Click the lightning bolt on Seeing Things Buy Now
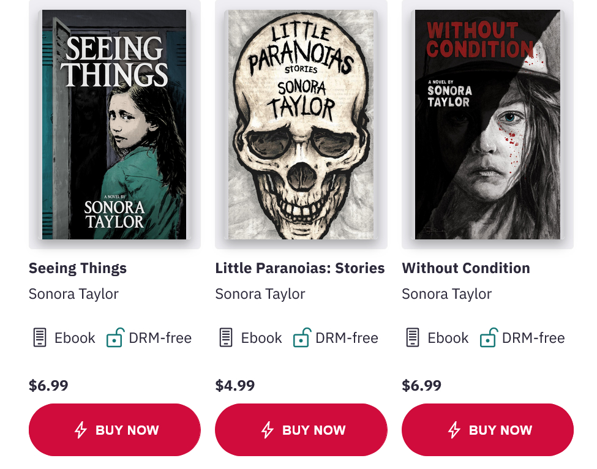 pyautogui.click(x=81, y=430)
